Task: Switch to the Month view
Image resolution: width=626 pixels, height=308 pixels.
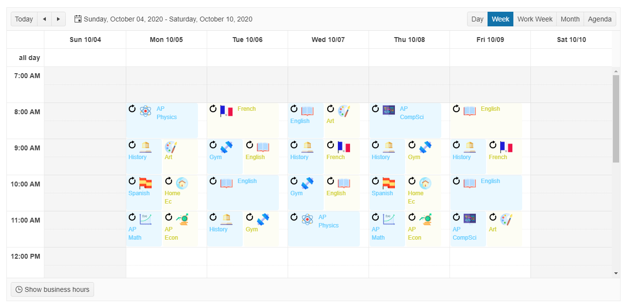Action: pyautogui.click(x=570, y=19)
